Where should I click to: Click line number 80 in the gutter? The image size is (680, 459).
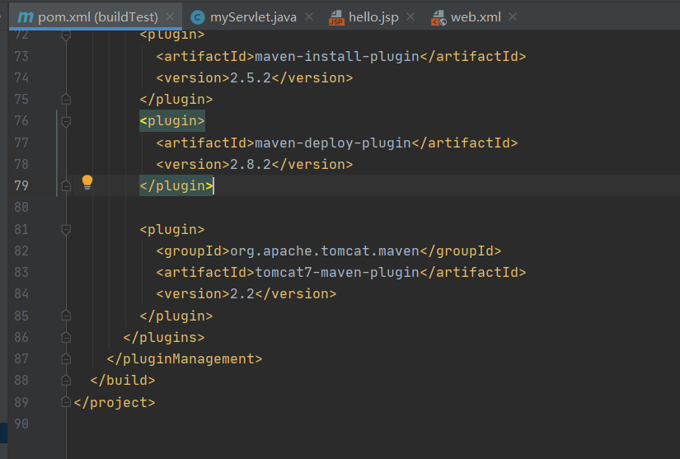coord(21,207)
